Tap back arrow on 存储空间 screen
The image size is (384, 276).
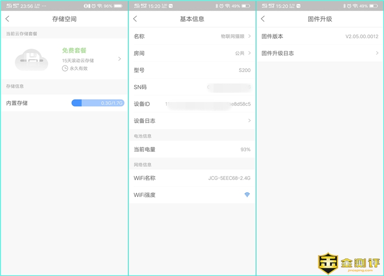(x=7, y=19)
